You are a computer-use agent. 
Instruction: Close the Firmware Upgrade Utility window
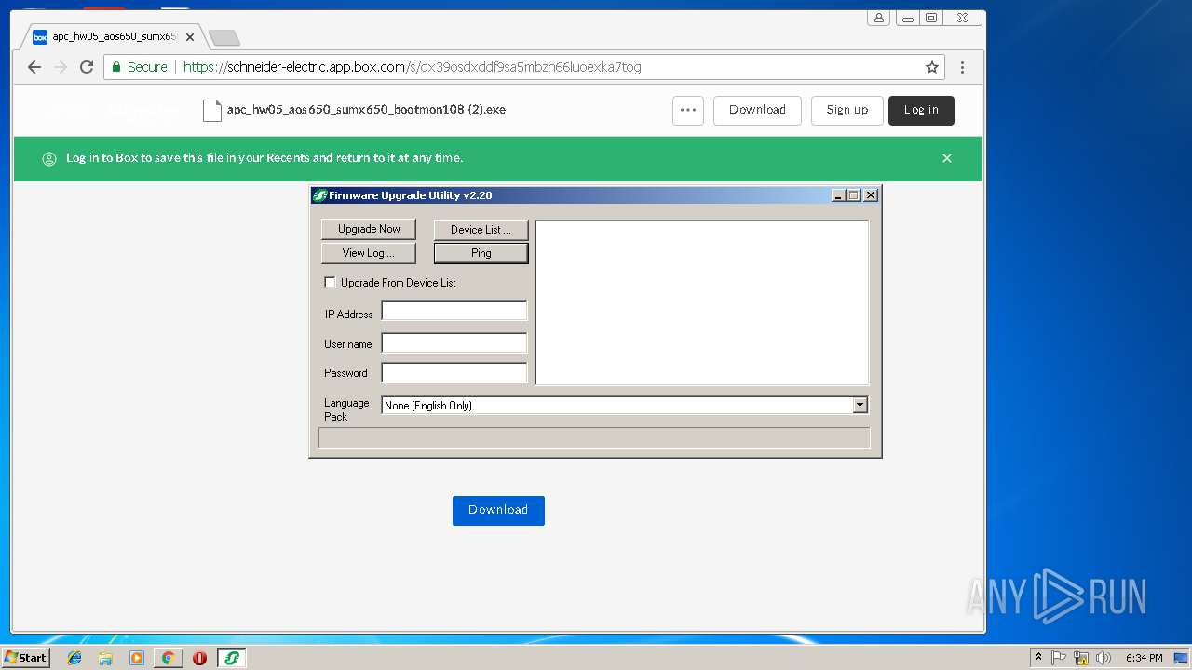click(871, 195)
